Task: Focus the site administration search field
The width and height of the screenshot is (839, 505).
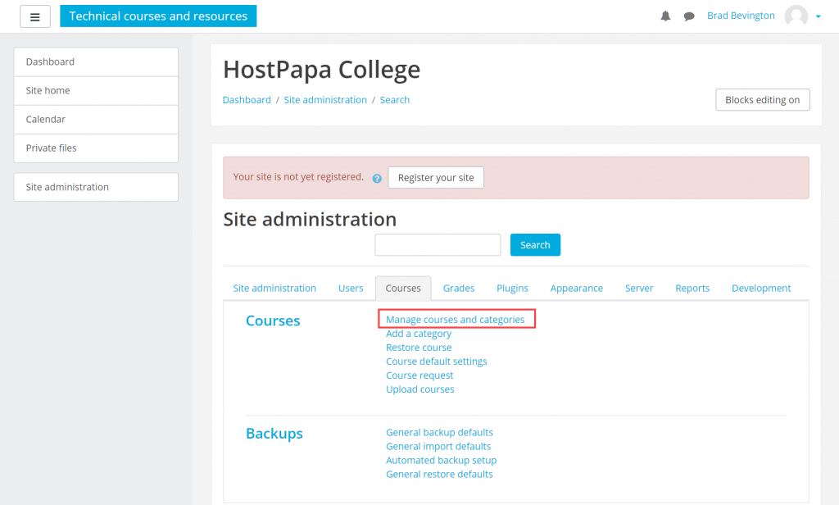Action: 438,245
